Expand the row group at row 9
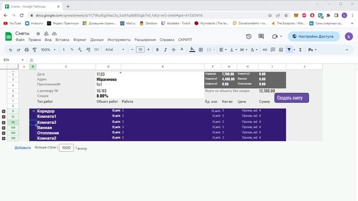This screenshot has width=358, height=201. [3, 111]
